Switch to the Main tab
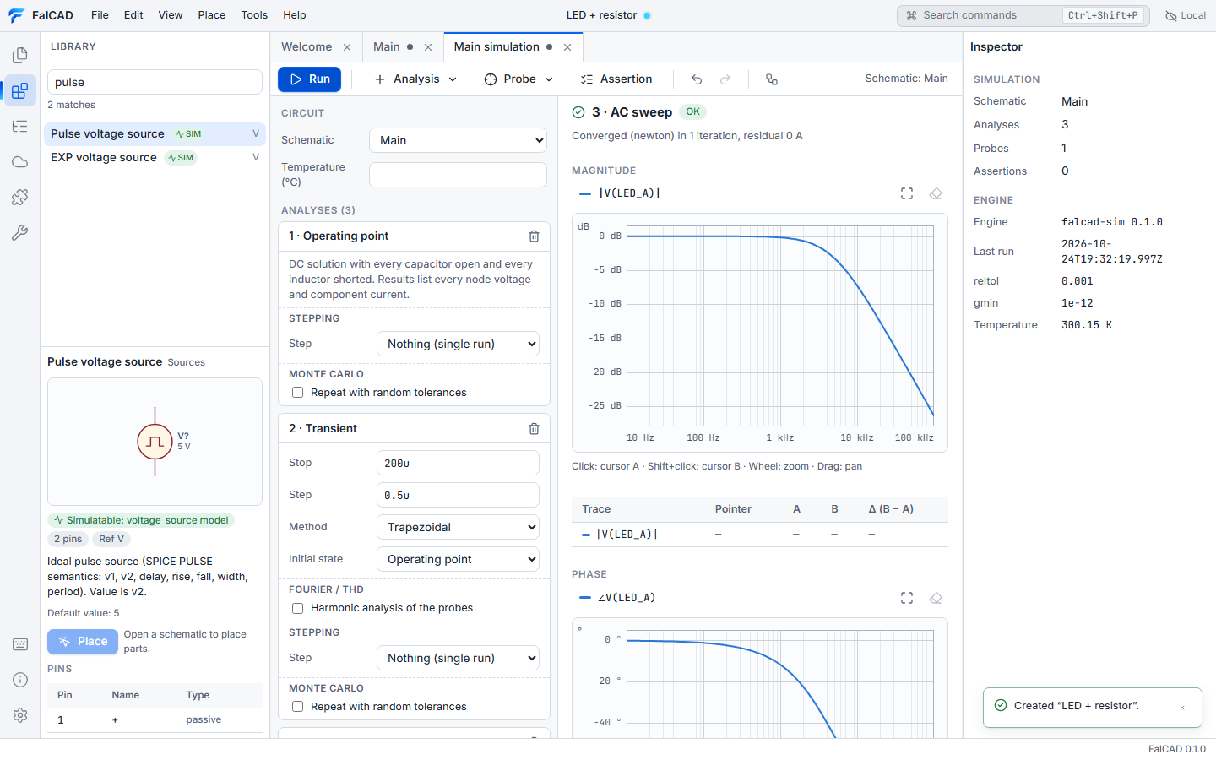 pyautogui.click(x=387, y=47)
